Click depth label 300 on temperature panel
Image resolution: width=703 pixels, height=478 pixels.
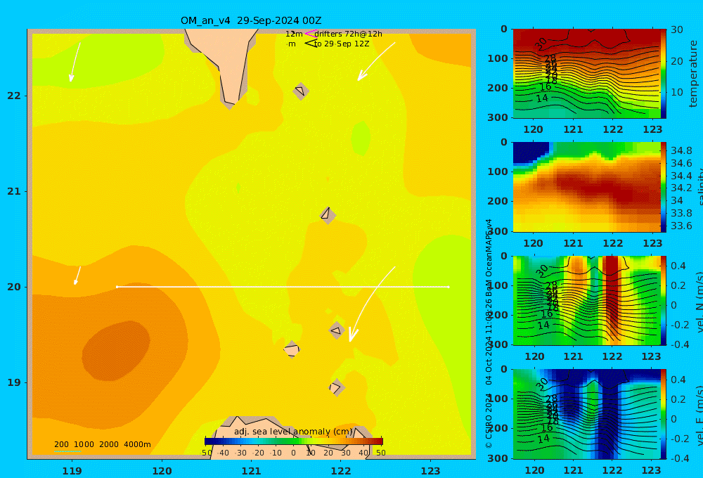[x=498, y=117]
